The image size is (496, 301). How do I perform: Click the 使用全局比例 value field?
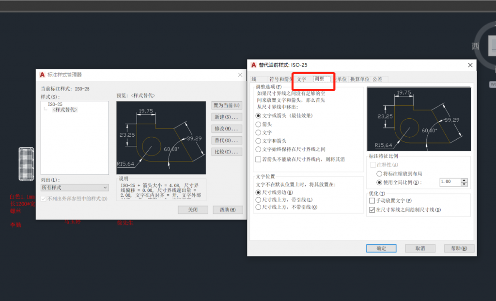pyautogui.click(x=449, y=182)
